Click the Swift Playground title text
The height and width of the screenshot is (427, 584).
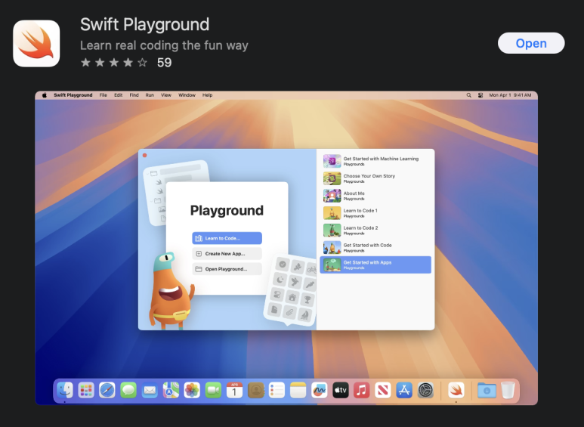click(x=144, y=25)
